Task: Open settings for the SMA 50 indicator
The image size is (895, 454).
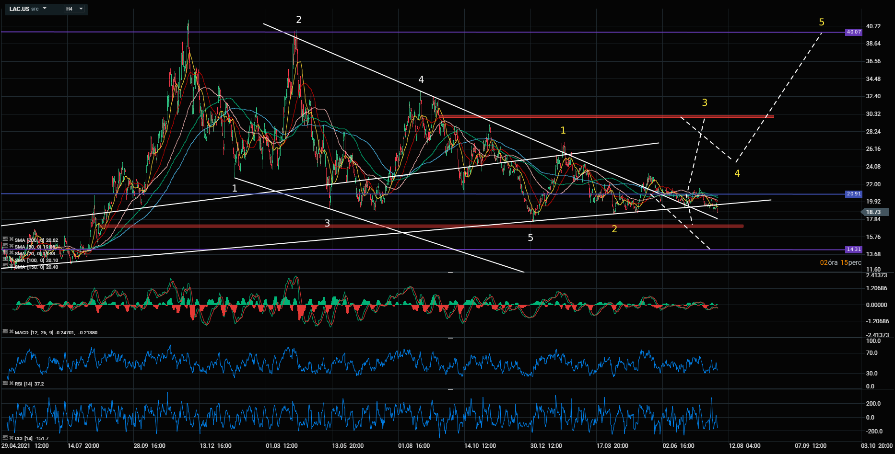Action: [x=5, y=247]
